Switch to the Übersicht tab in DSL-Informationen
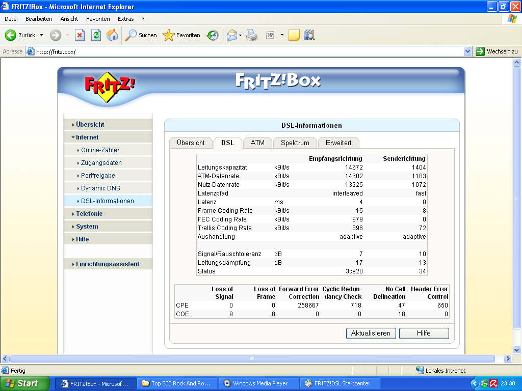This screenshot has width=522, height=391. click(x=191, y=143)
